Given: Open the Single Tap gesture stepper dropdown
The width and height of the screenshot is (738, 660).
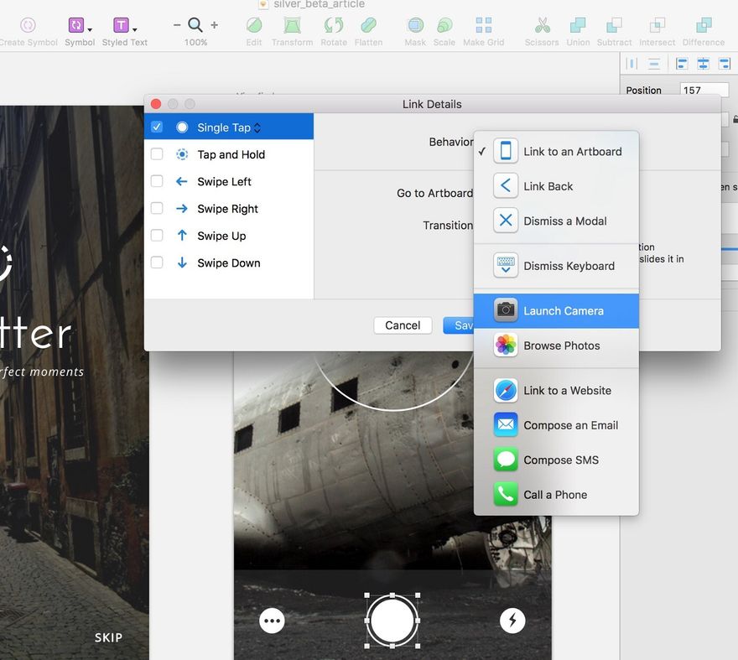Looking at the screenshot, I should pos(257,127).
